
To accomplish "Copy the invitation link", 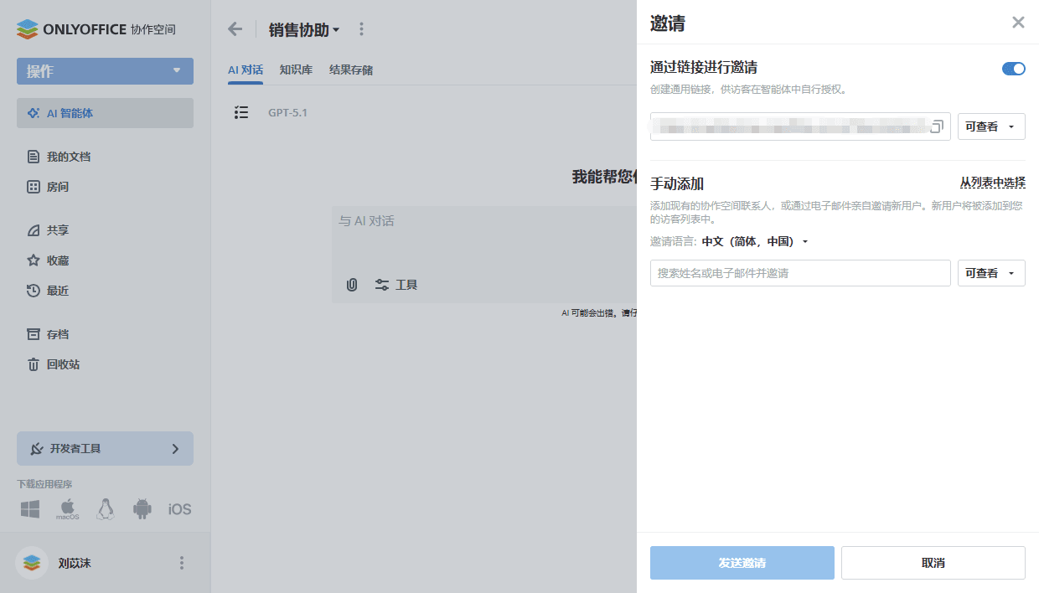I will tap(938, 126).
